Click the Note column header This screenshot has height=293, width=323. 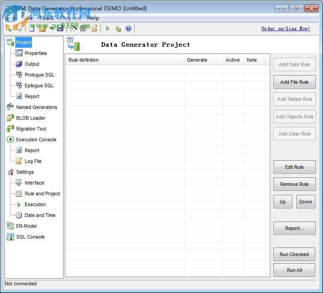pyautogui.click(x=255, y=60)
